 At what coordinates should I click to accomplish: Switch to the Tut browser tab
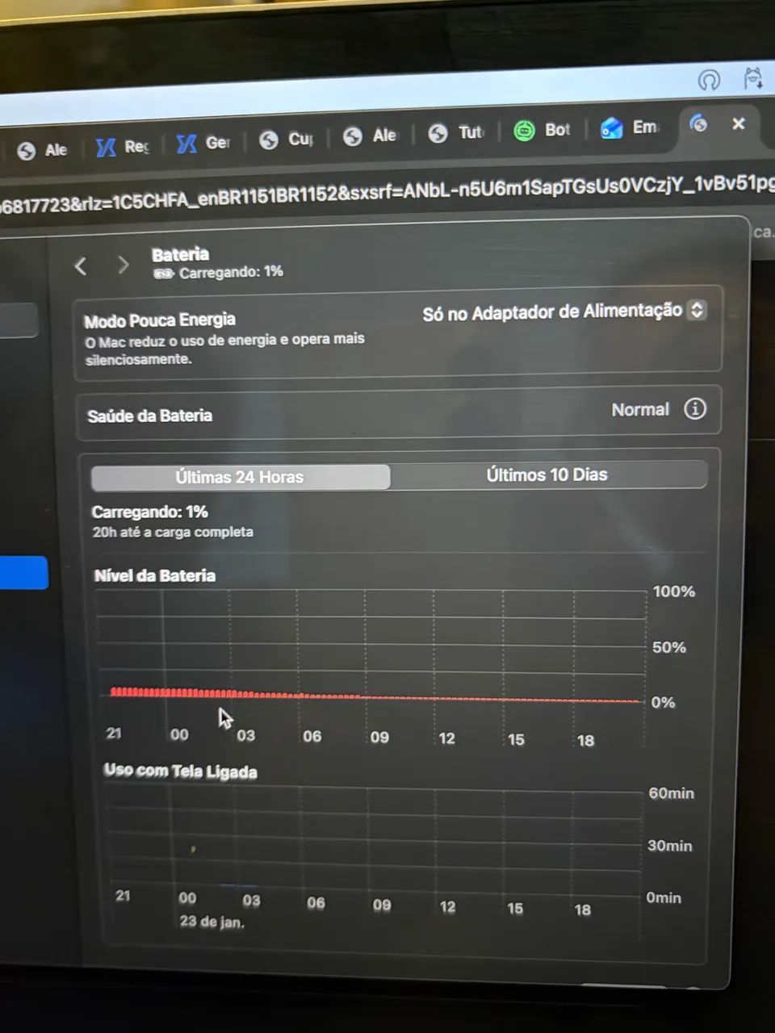[459, 133]
